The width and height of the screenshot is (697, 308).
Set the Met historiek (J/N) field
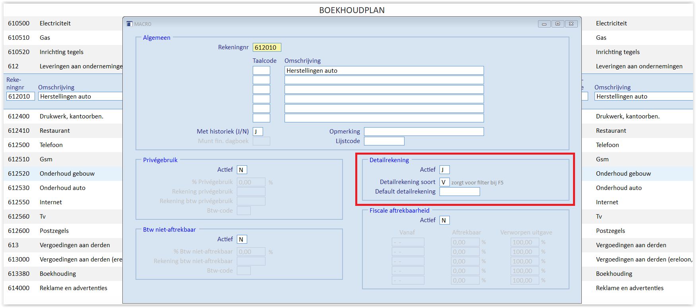click(258, 132)
